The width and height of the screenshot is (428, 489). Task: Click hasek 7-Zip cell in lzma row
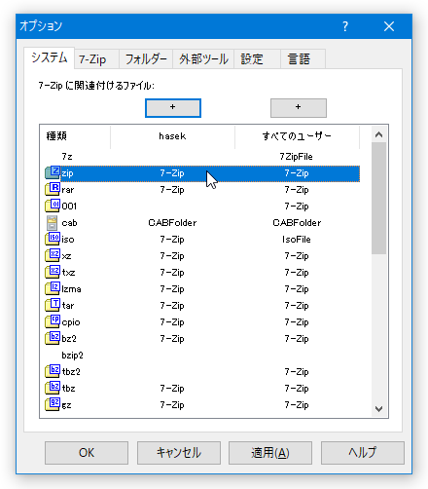pos(172,289)
